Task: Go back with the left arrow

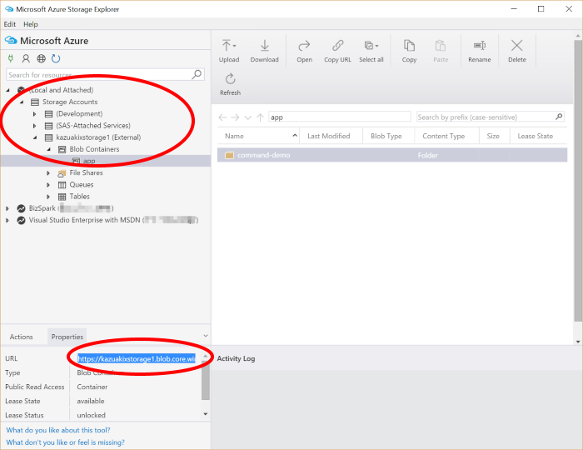Action: (222, 117)
